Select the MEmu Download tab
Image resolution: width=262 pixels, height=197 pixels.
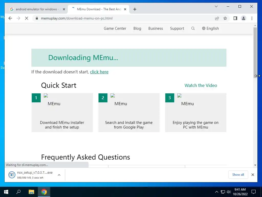[x=99, y=9]
